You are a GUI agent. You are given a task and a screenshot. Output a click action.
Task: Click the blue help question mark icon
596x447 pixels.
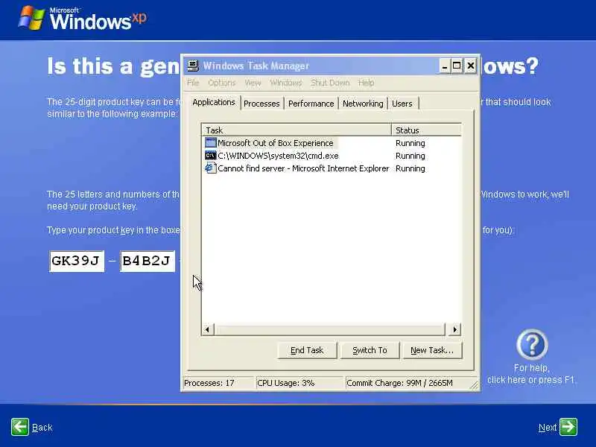[532, 344]
